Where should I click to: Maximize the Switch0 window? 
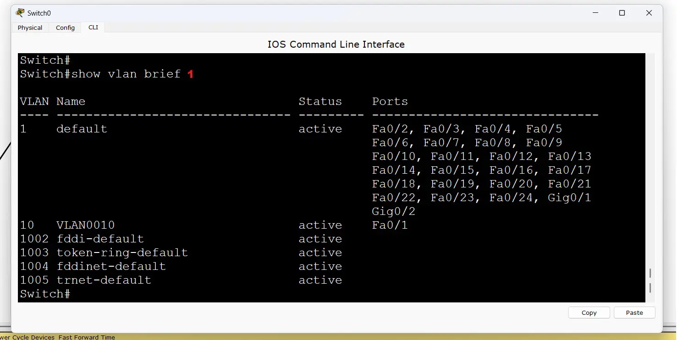(x=622, y=13)
